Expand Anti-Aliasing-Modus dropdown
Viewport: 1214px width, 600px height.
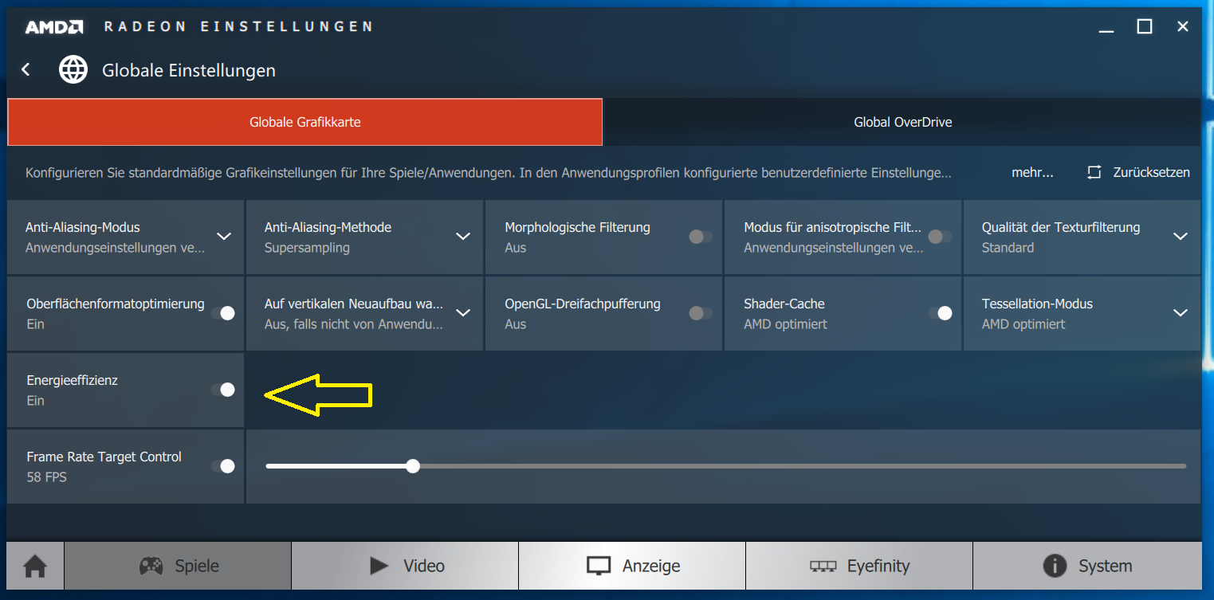224,237
